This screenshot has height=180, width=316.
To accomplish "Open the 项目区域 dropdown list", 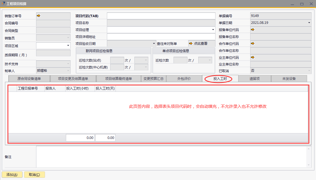I will pyautogui.click(x=68, y=45).
